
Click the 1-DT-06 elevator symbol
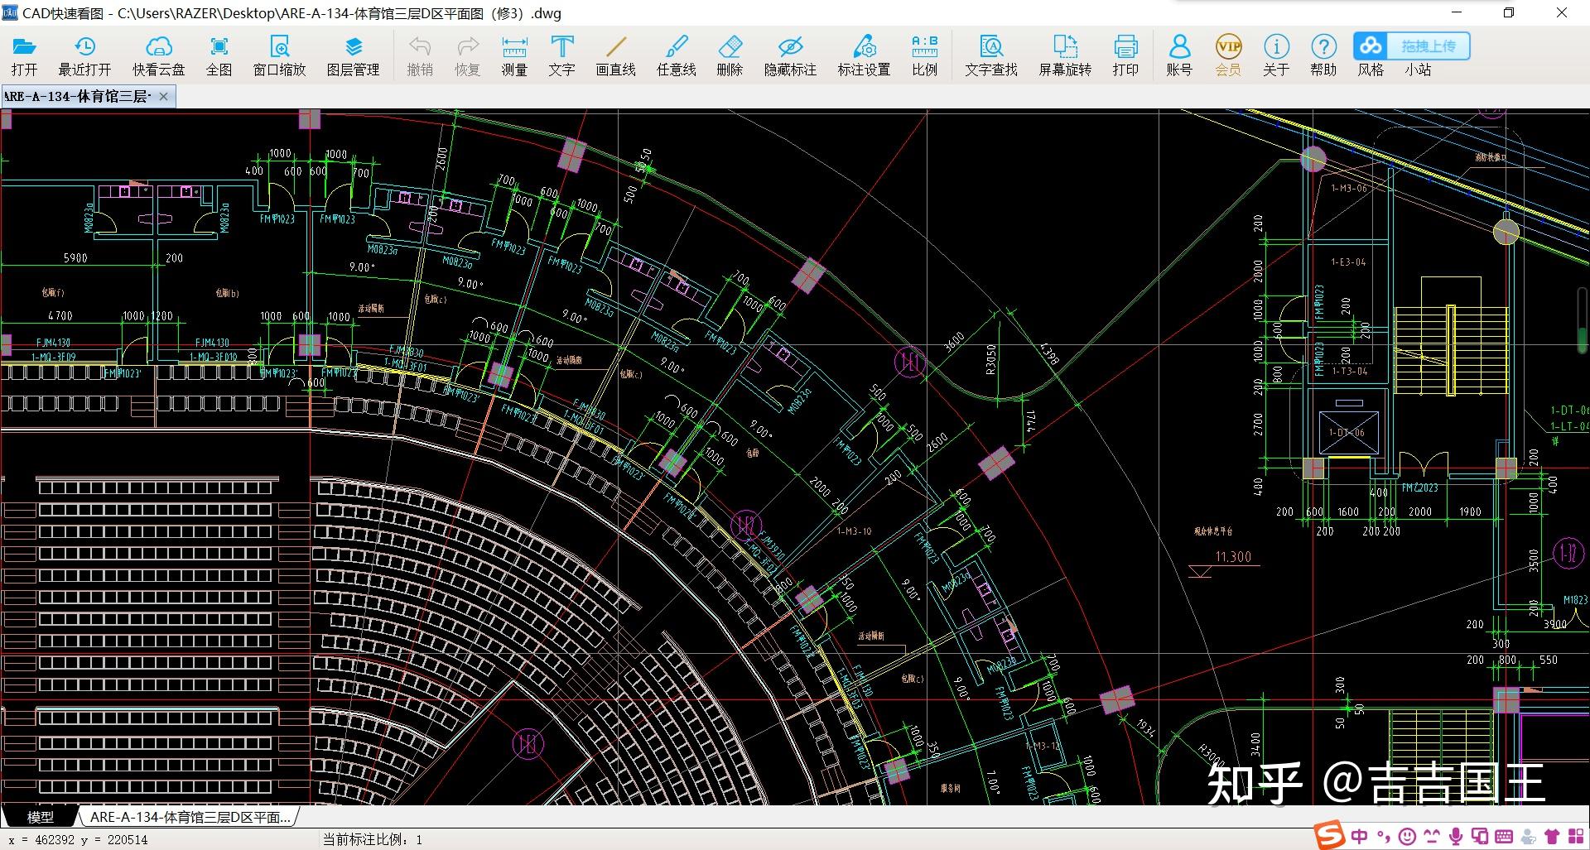click(1347, 432)
